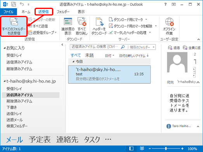Click 100% zoom level in status bar

tap(193, 149)
